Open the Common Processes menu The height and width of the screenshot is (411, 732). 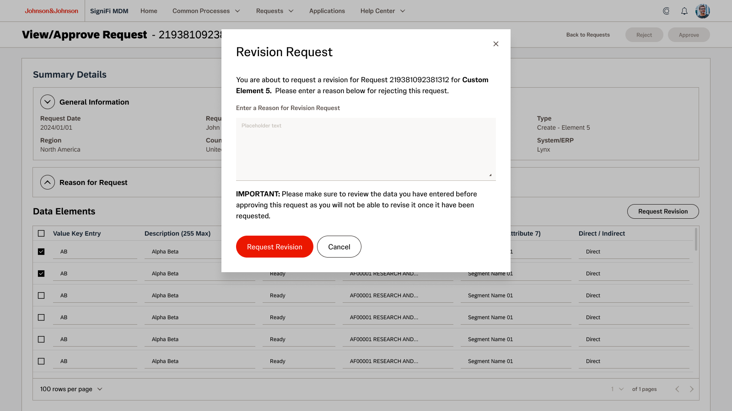click(x=206, y=11)
